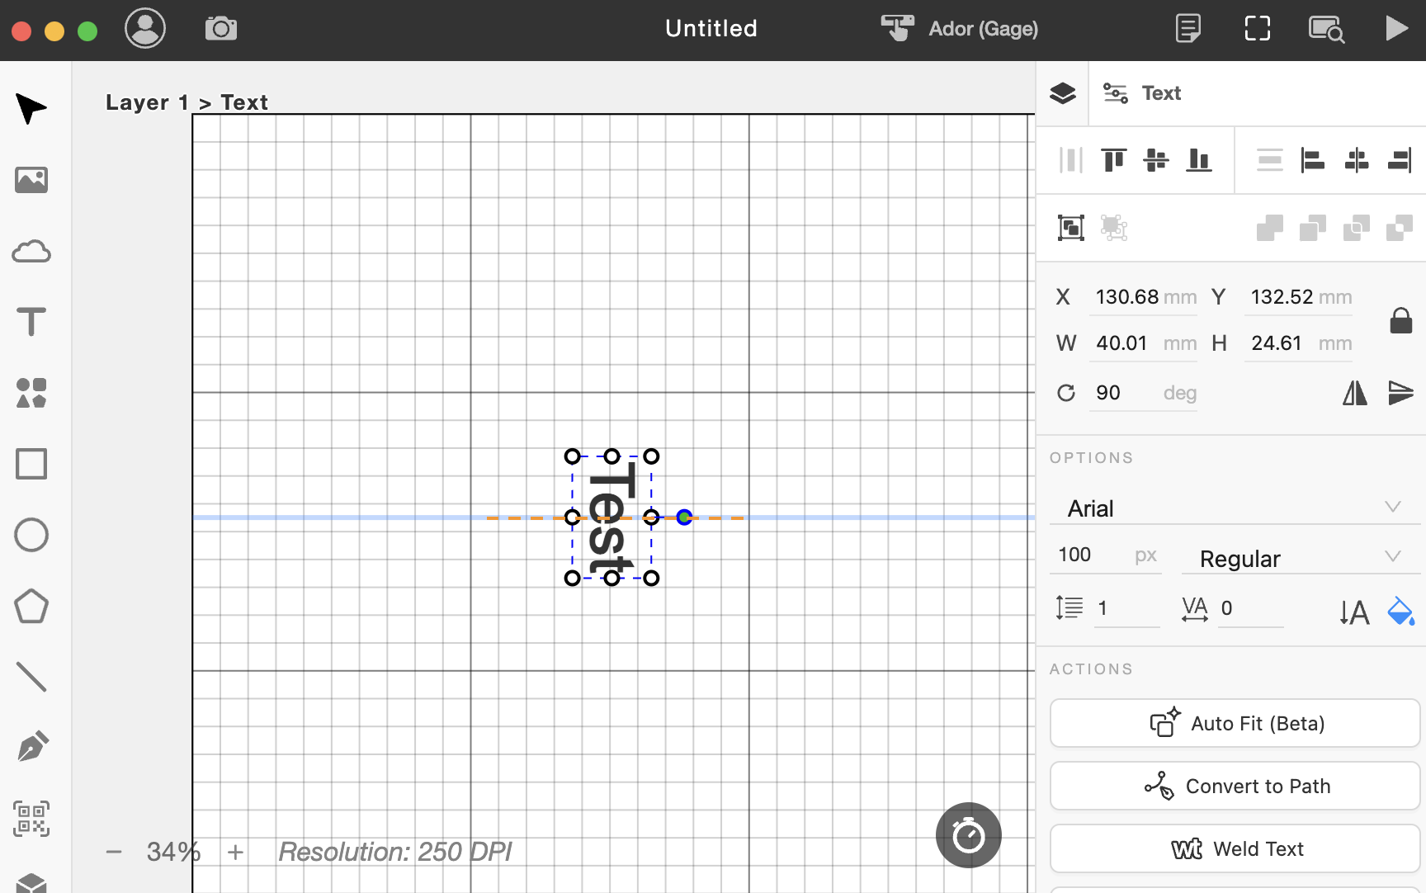The width and height of the screenshot is (1426, 893).
Task: Click the Ungroup objects icon
Action: click(x=1114, y=228)
